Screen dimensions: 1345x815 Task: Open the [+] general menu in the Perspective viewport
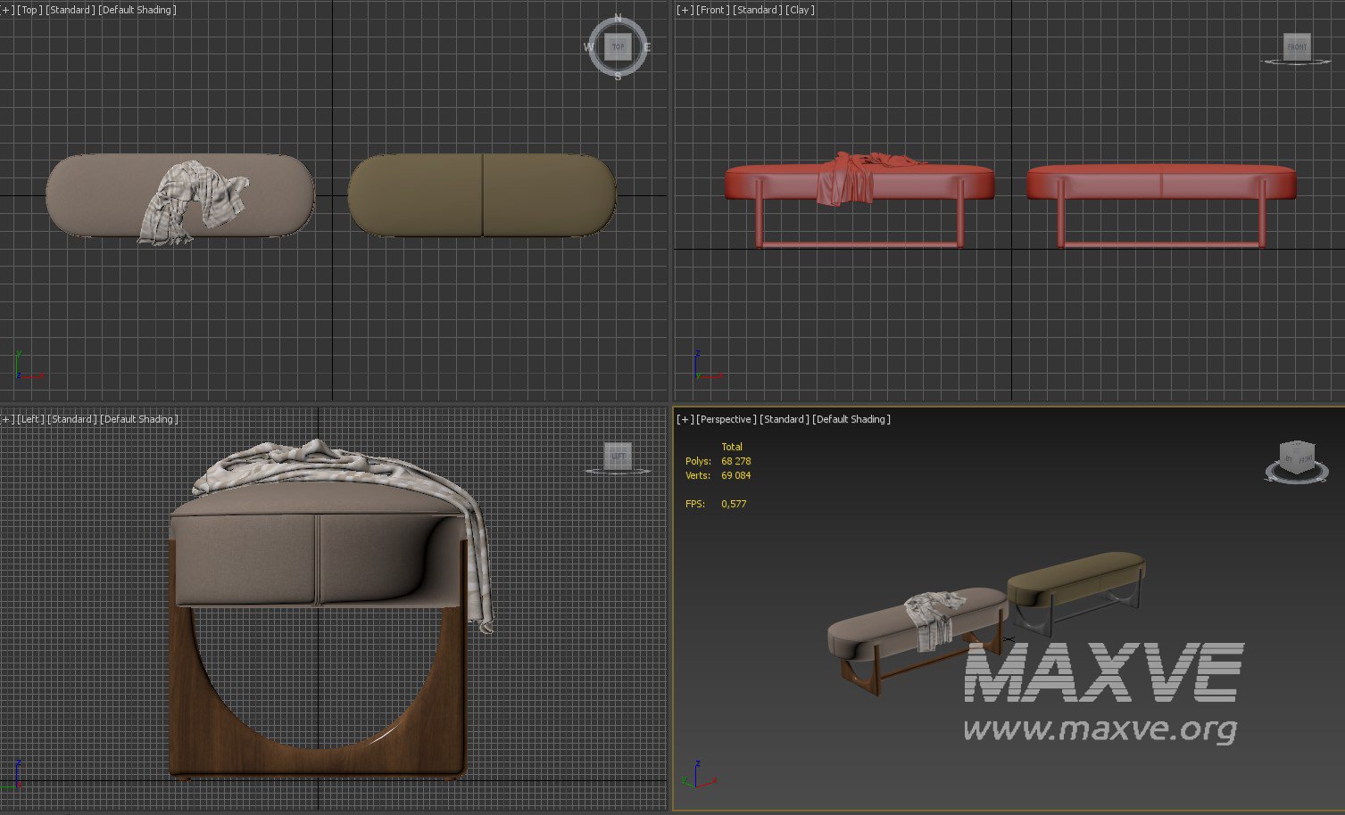click(x=685, y=419)
